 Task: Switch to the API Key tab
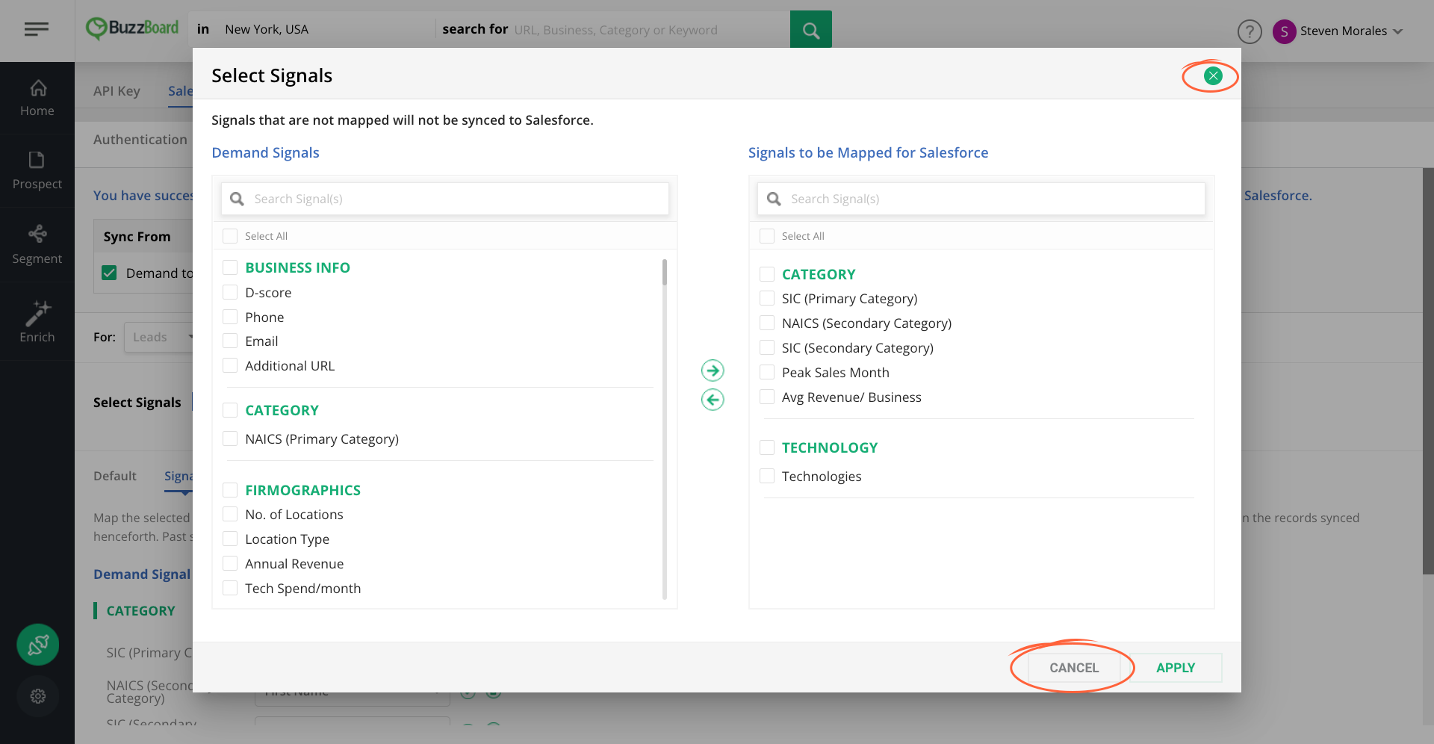(117, 90)
